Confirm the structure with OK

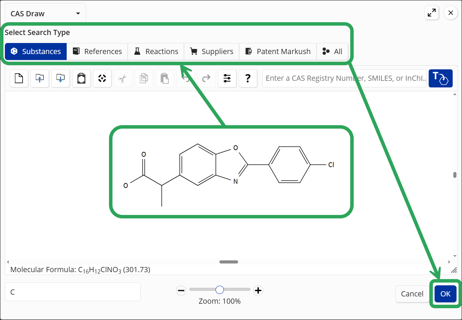445,294
